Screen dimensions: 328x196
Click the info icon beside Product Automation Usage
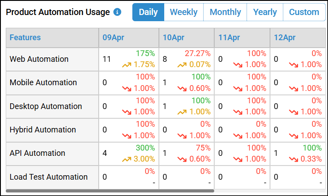pyautogui.click(x=117, y=12)
